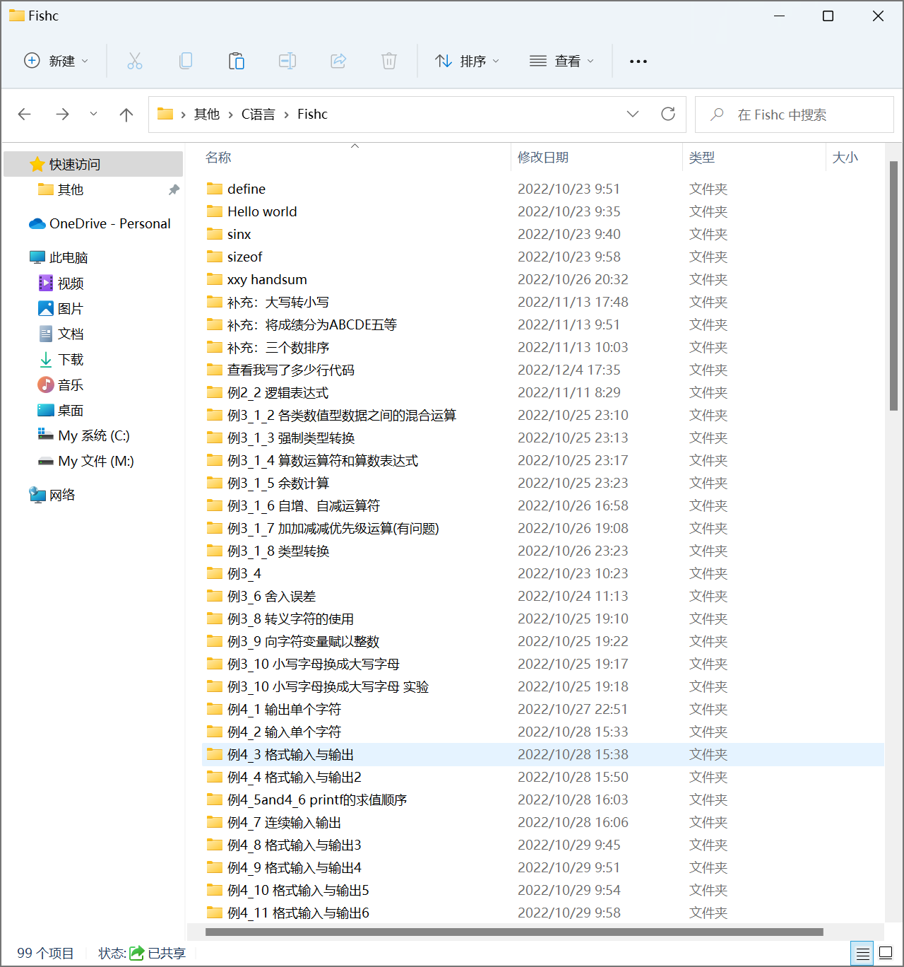The width and height of the screenshot is (904, 967).
Task: Navigate to C语言 in breadcrumb path
Action: click(258, 115)
